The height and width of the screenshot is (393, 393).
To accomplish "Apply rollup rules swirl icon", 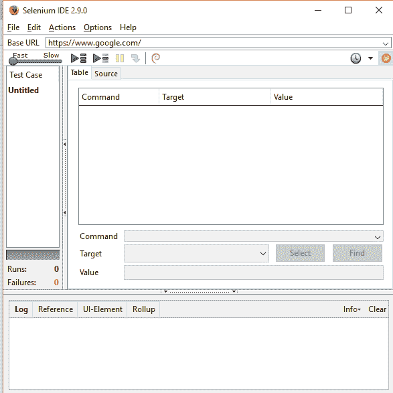I will coord(155,58).
